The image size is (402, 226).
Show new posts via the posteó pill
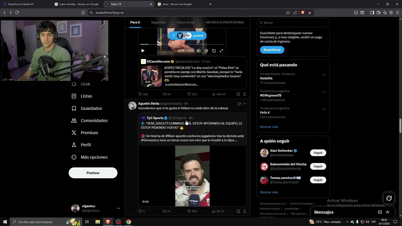pyautogui.click(x=187, y=35)
